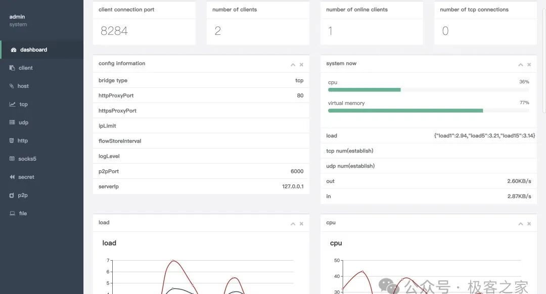
Task: Click the serverIp value 127.0.0.1
Action: 293,186
